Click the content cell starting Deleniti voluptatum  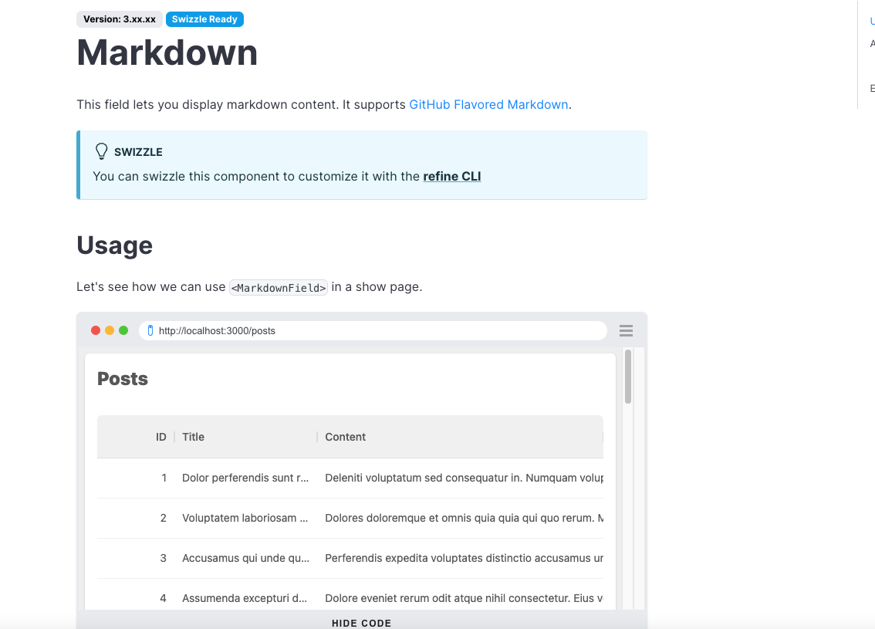click(464, 478)
